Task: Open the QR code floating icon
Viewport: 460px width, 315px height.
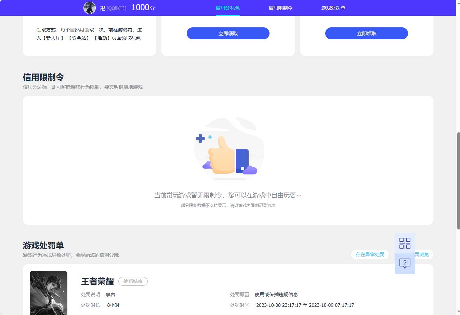Action: 405,243
